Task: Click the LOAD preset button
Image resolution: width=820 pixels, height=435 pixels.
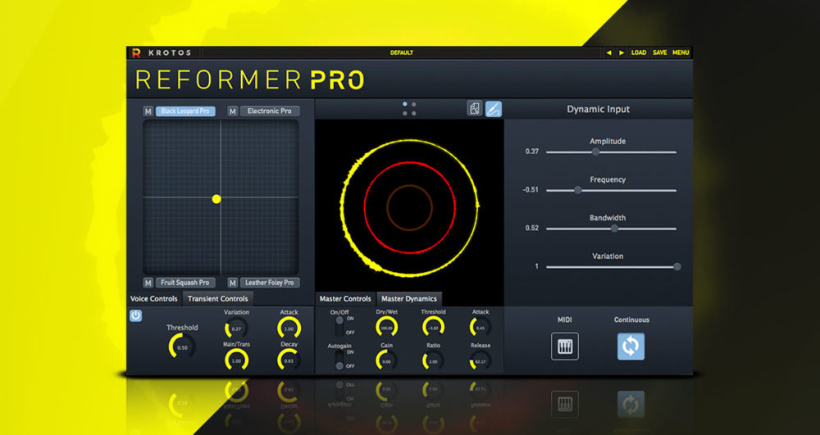Action: [639, 52]
